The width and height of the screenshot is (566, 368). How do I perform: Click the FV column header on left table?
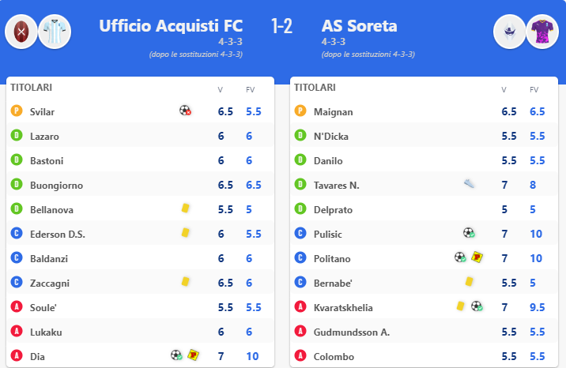250,89
